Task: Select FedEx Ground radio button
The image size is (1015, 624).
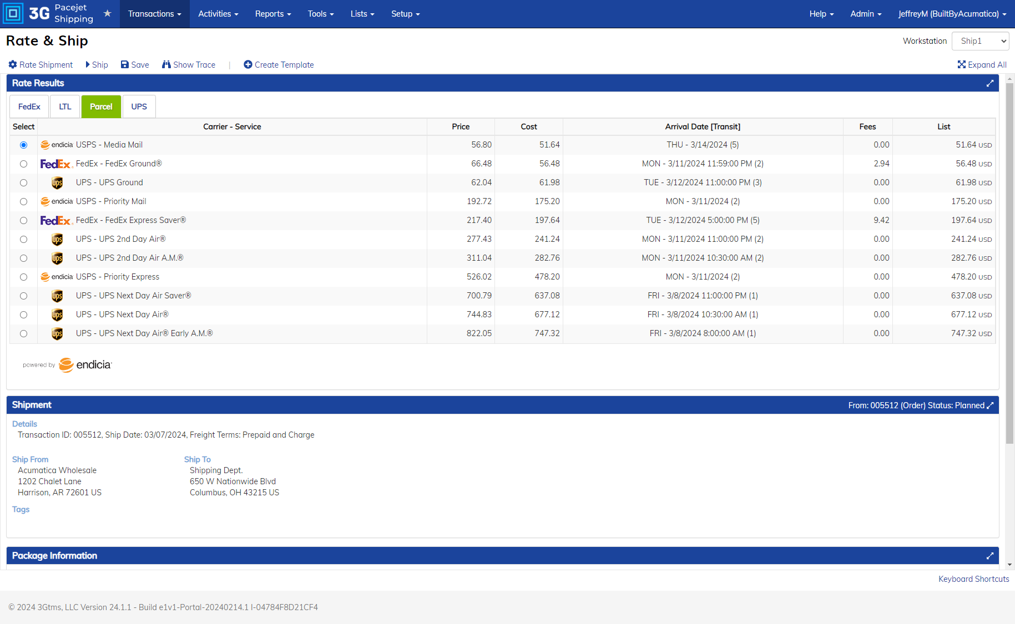Action: point(23,164)
